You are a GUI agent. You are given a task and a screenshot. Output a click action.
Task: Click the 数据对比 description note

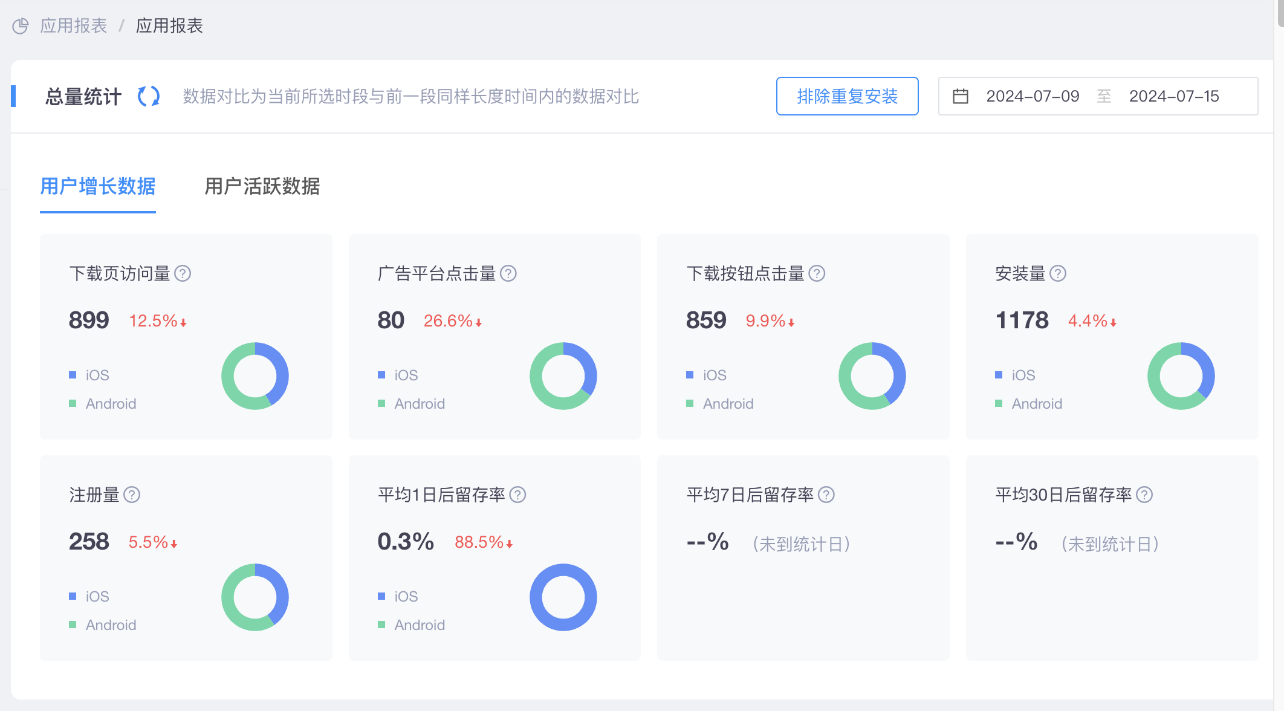[x=411, y=96]
